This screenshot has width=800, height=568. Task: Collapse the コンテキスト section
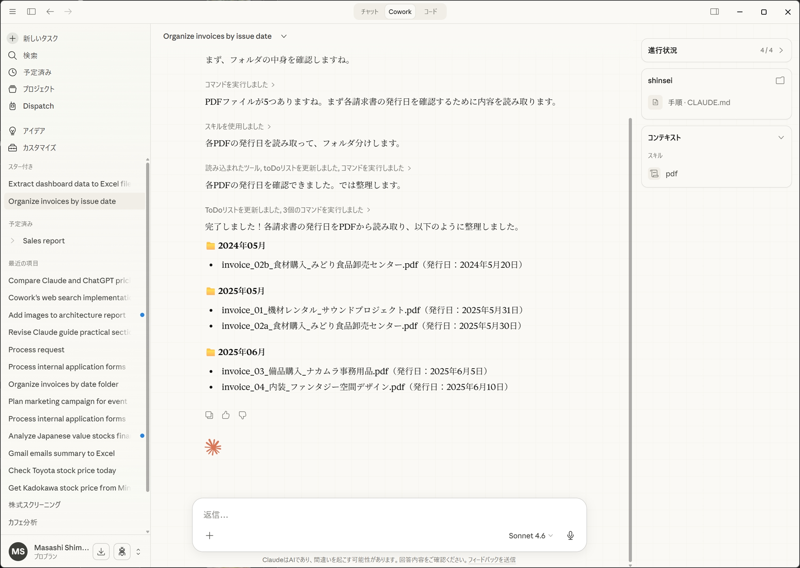coord(781,137)
